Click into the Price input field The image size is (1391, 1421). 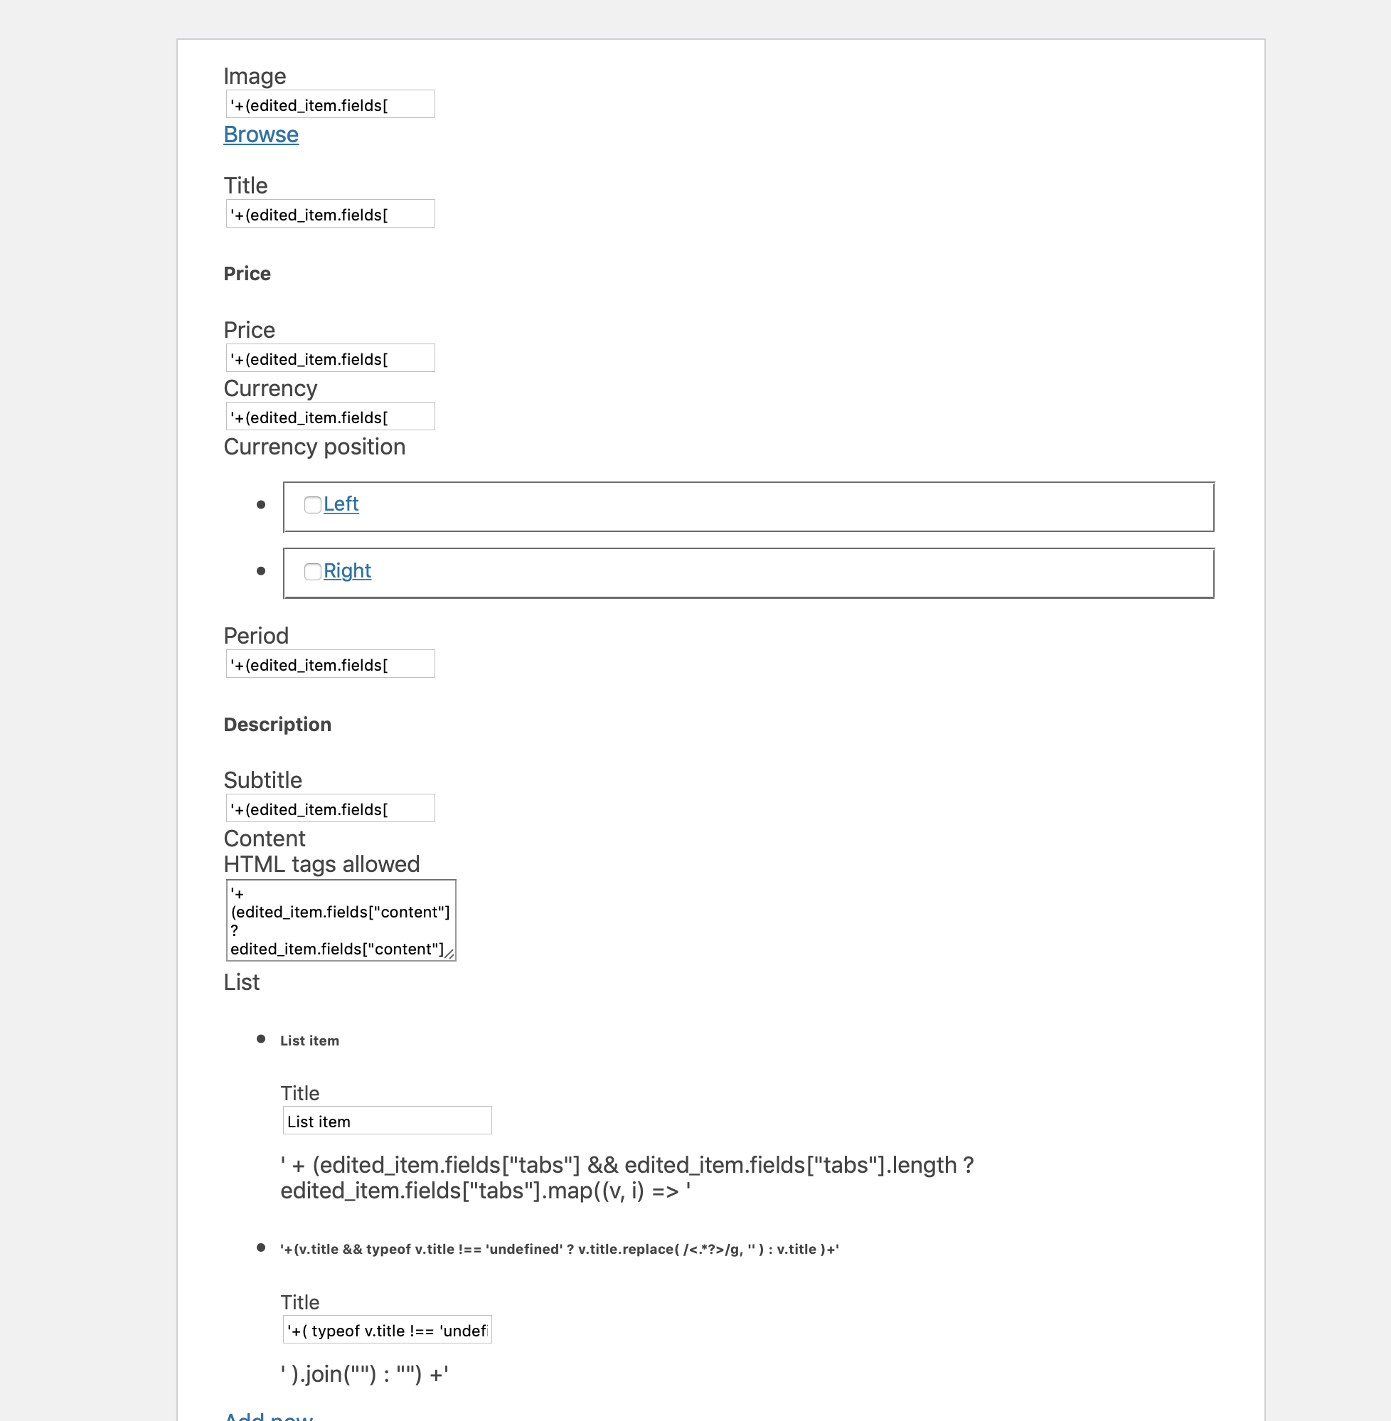tap(330, 358)
